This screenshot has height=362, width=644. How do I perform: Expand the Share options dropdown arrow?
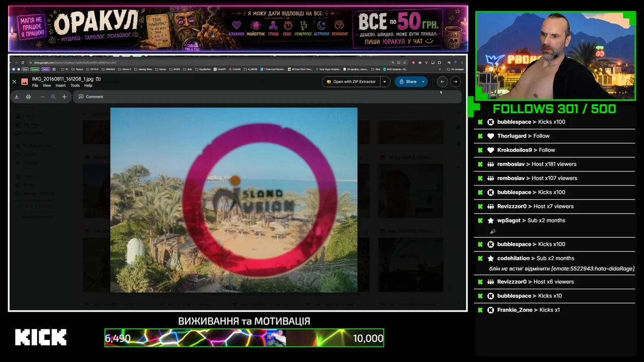tap(423, 81)
